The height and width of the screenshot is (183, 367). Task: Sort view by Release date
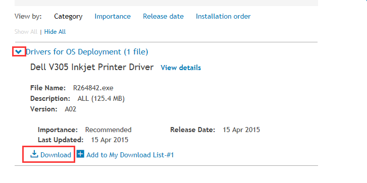pos(163,16)
